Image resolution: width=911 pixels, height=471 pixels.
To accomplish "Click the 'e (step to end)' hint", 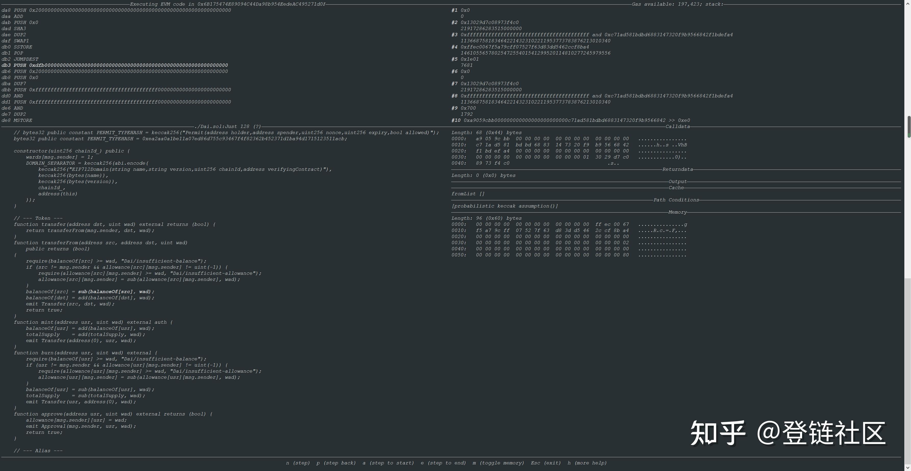I will [443, 463].
